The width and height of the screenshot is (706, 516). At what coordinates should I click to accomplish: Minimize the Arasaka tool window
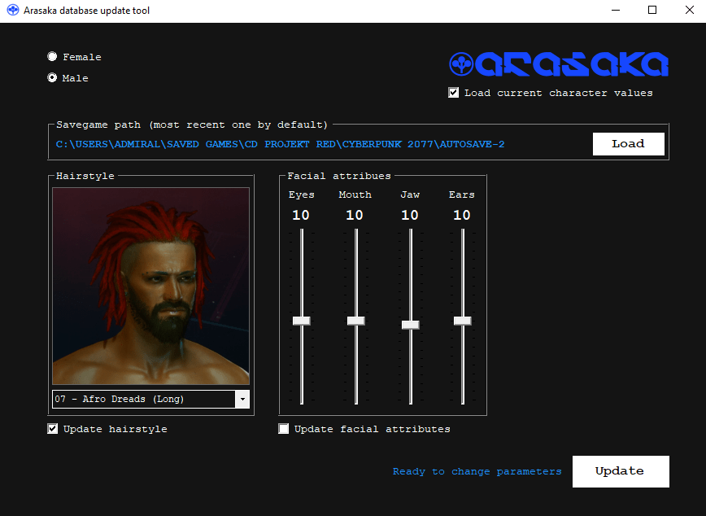(x=614, y=11)
